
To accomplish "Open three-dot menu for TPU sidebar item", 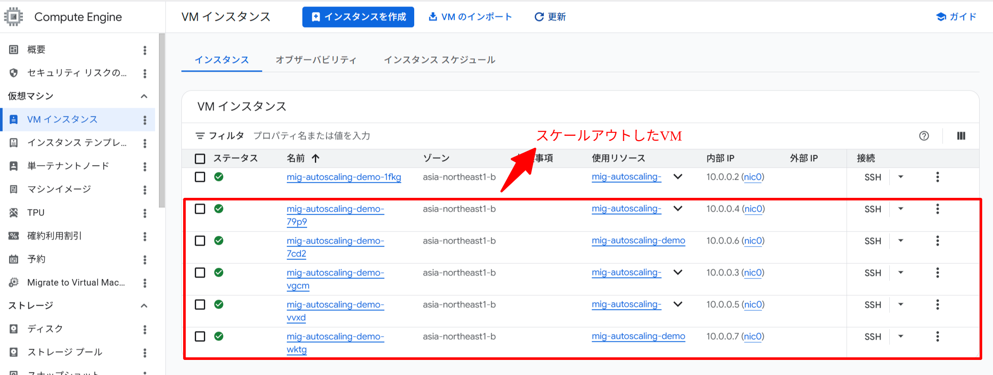I will 145,213.
